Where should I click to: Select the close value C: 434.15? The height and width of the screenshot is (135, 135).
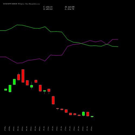(x=48, y=7)
